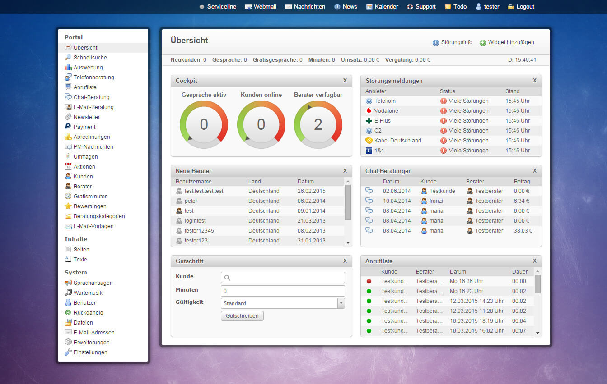Close the Anrufliste widget
Image resolution: width=607 pixels, height=384 pixels.
click(535, 261)
